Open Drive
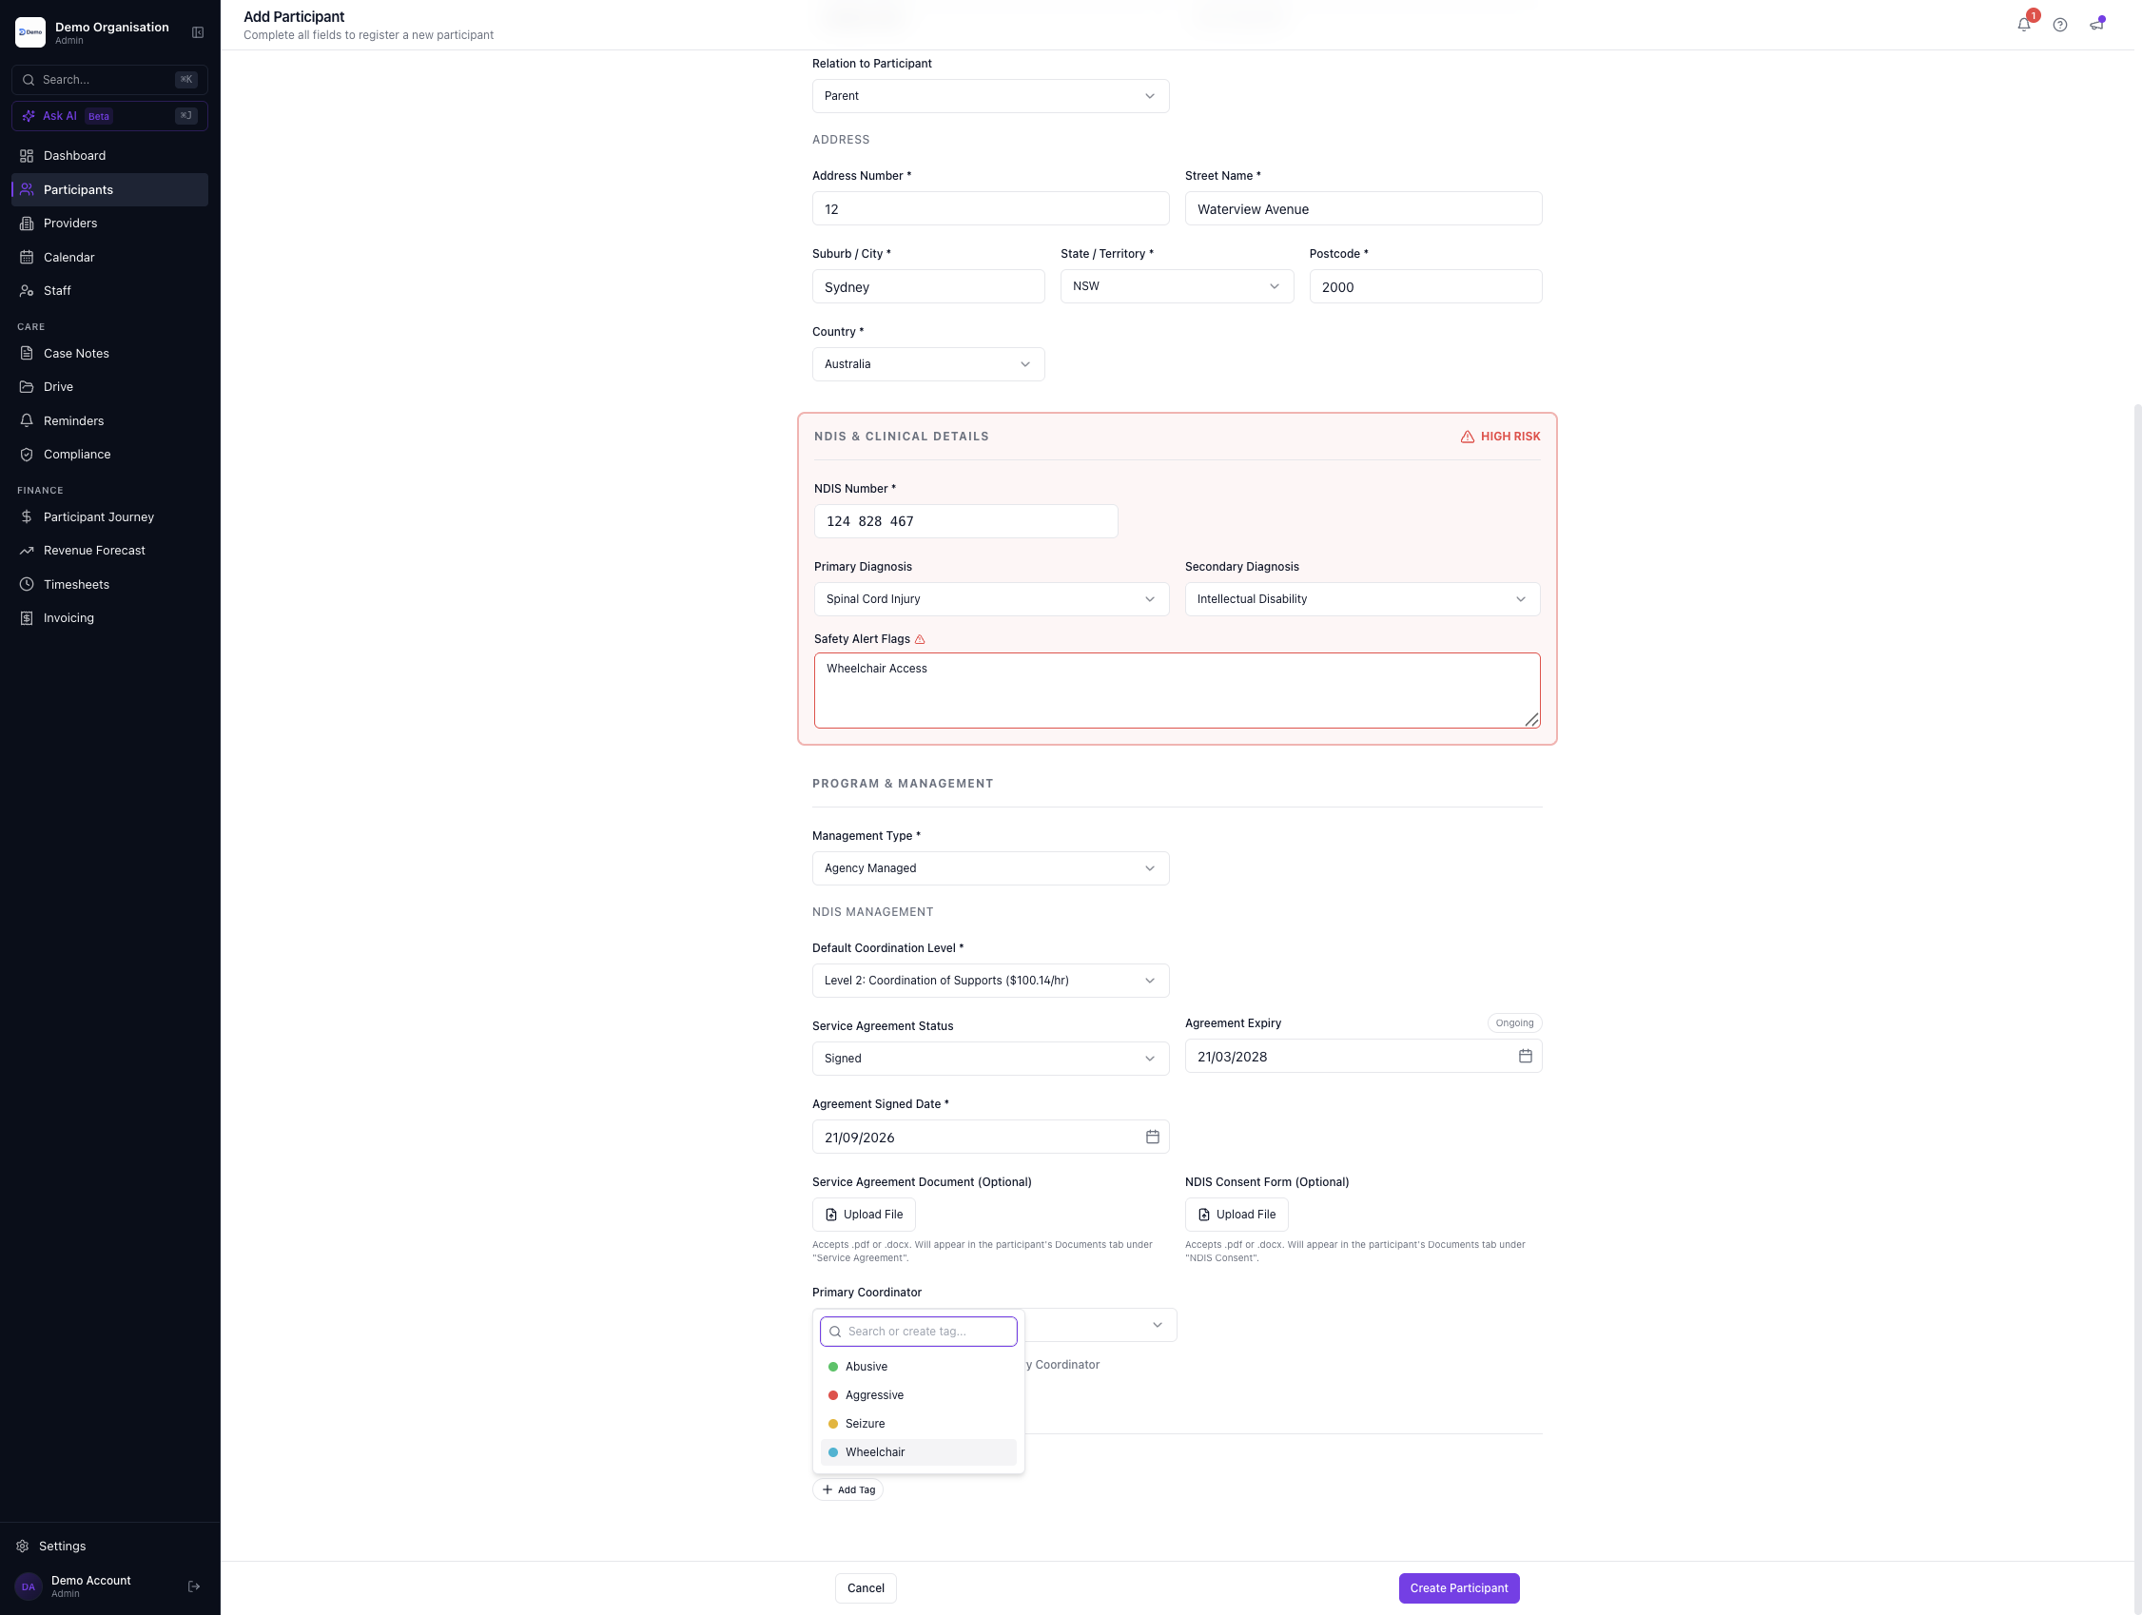This screenshot has height=1615, width=2142. coord(110,386)
